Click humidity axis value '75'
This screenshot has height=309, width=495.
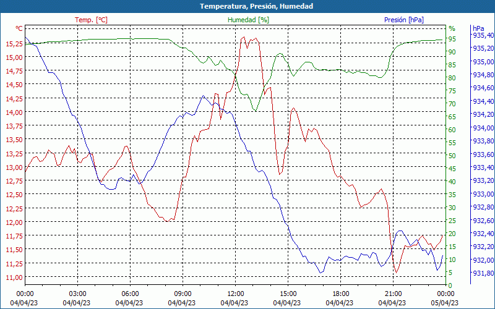pyautogui.click(x=452, y=91)
